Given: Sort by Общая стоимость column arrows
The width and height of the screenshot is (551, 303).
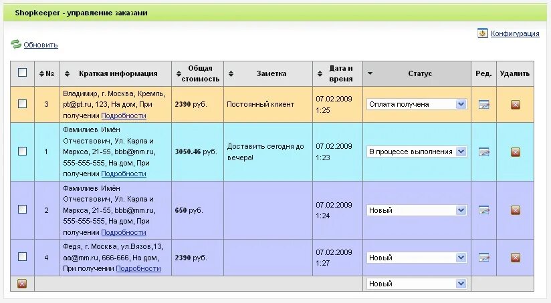Looking at the screenshot, I should [179, 73].
